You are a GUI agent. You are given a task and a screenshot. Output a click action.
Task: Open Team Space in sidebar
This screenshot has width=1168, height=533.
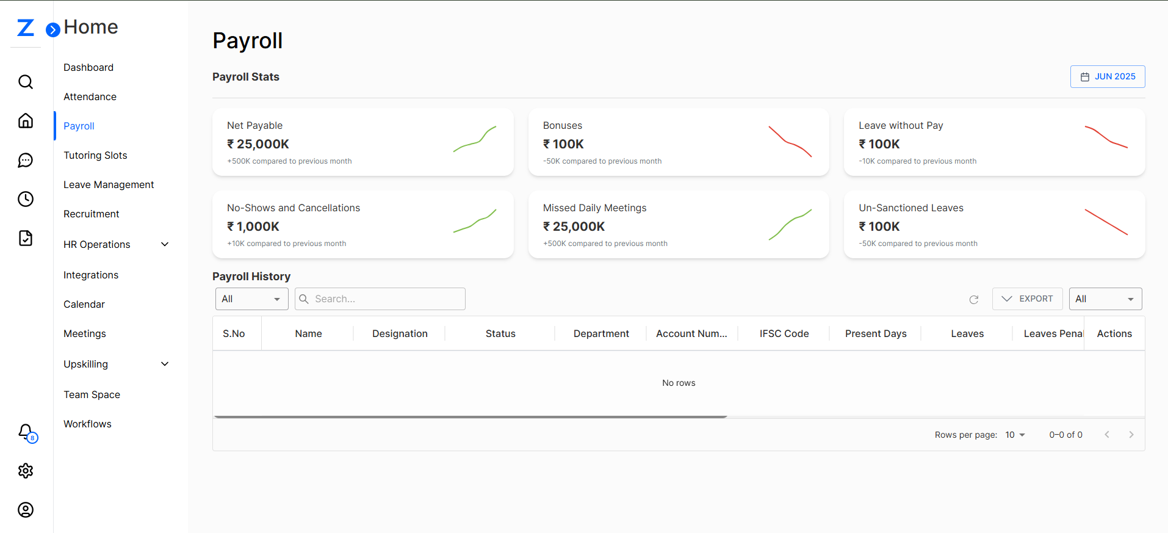click(92, 394)
